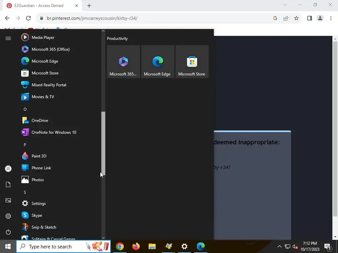This screenshot has height=253, width=338.
Task: Jump to letter S section header
Action: coord(25,192)
